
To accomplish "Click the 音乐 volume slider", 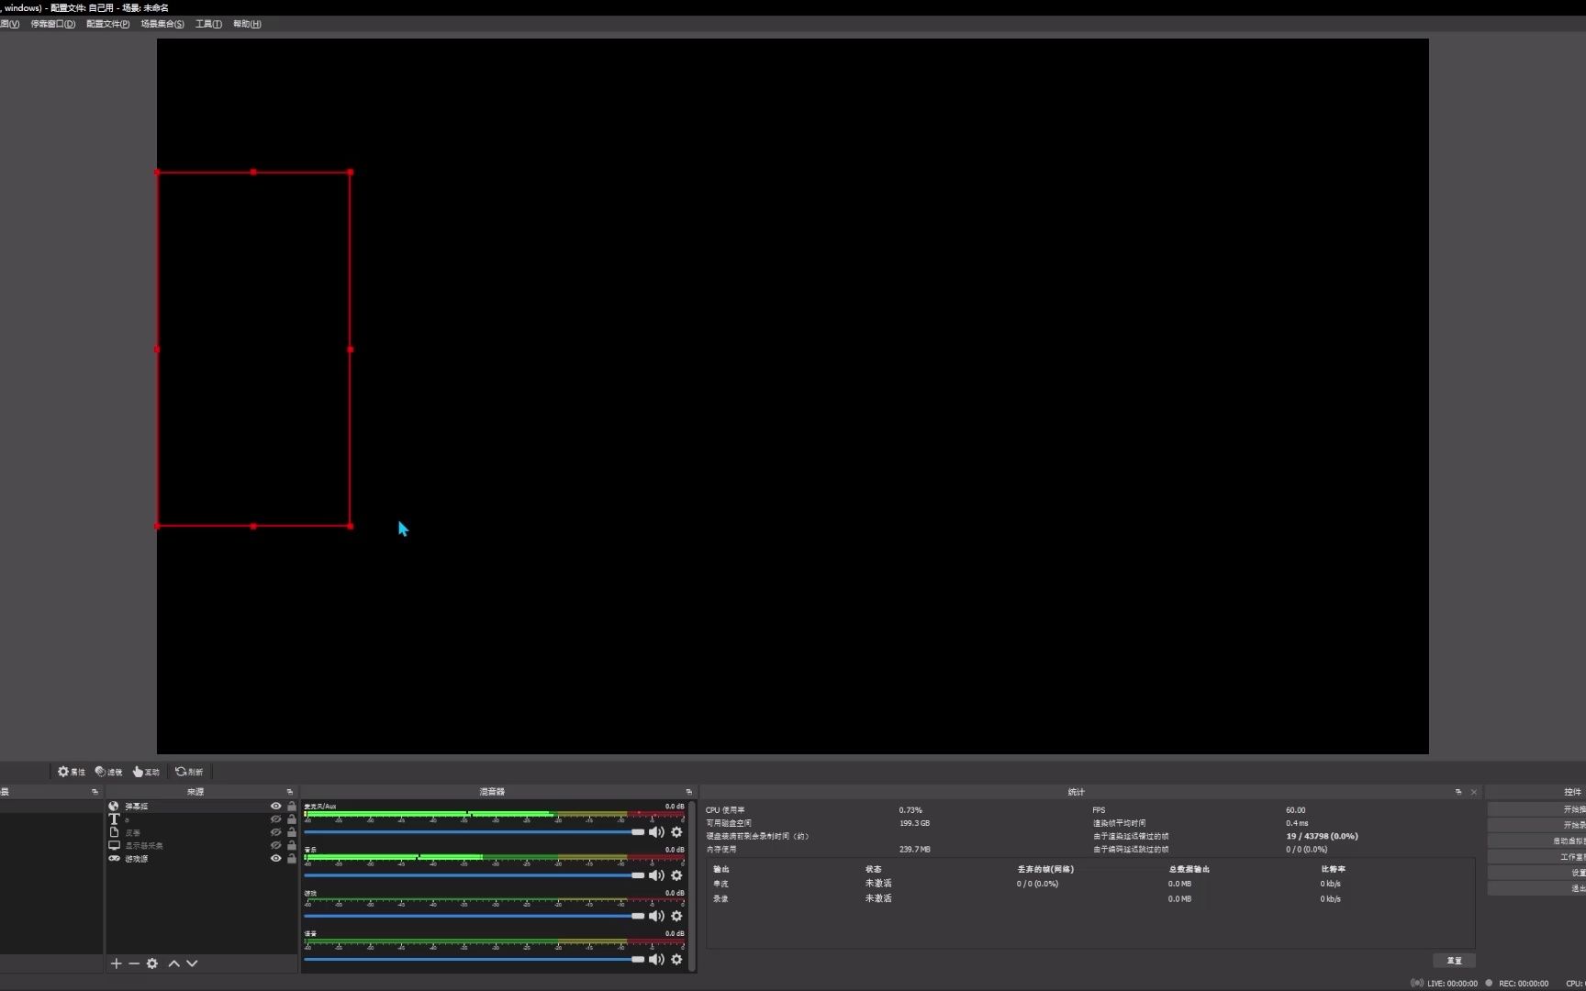I will [475, 875].
